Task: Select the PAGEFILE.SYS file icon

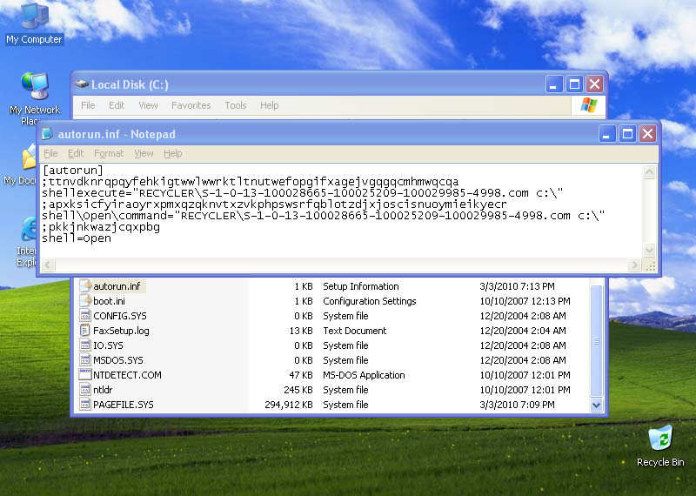Action: point(85,404)
